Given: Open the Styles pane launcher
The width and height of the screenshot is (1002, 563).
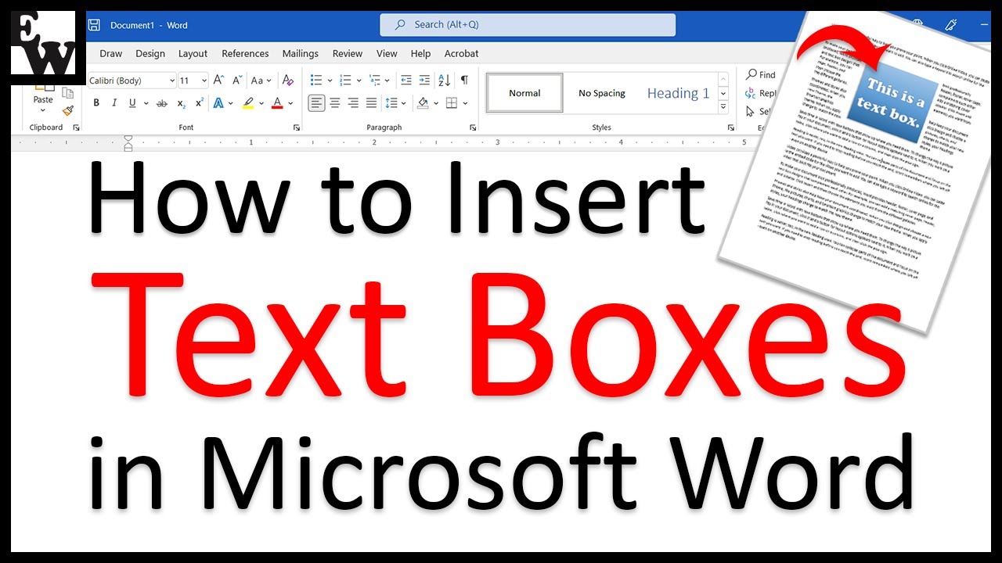Looking at the screenshot, I should (x=730, y=127).
